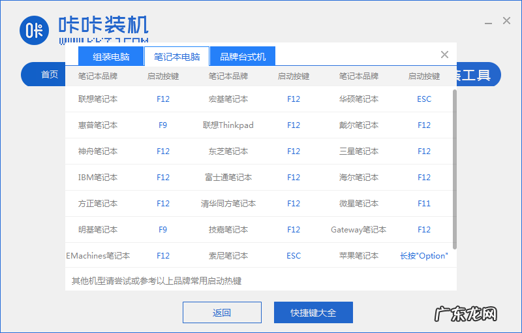Click F12 key for 联想笔记本
Viewport: 522px width, 333px height.
(163, 99)
